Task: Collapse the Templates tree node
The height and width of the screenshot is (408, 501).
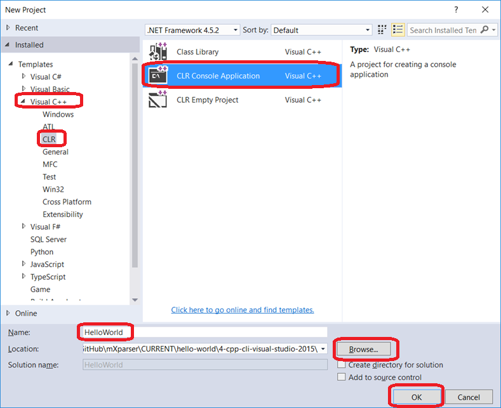Action: (x=11, y=64)
